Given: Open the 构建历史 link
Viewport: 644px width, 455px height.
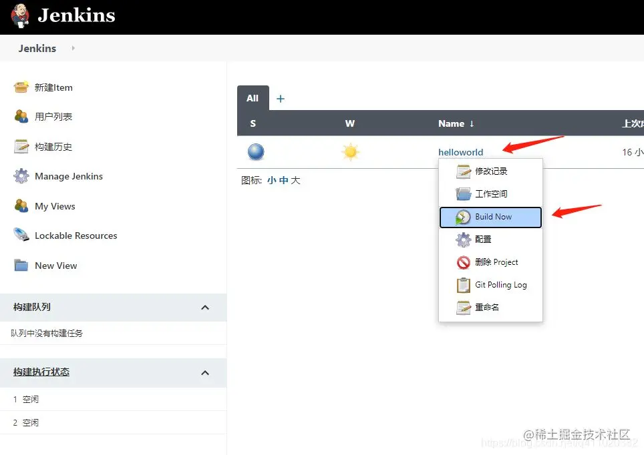Looking at the screenshot, I should (x=53, y=147).
